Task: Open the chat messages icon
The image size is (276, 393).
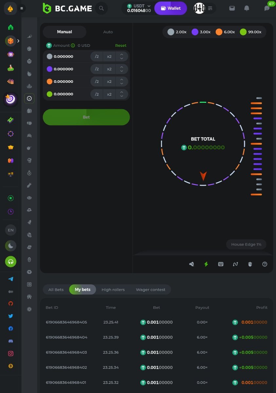Action: pyautogui.click(x=267, y=9)
